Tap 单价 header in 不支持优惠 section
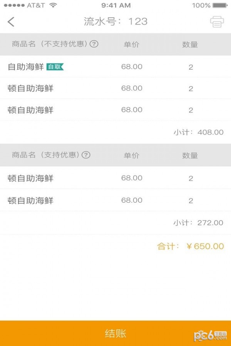 (131, 44)
